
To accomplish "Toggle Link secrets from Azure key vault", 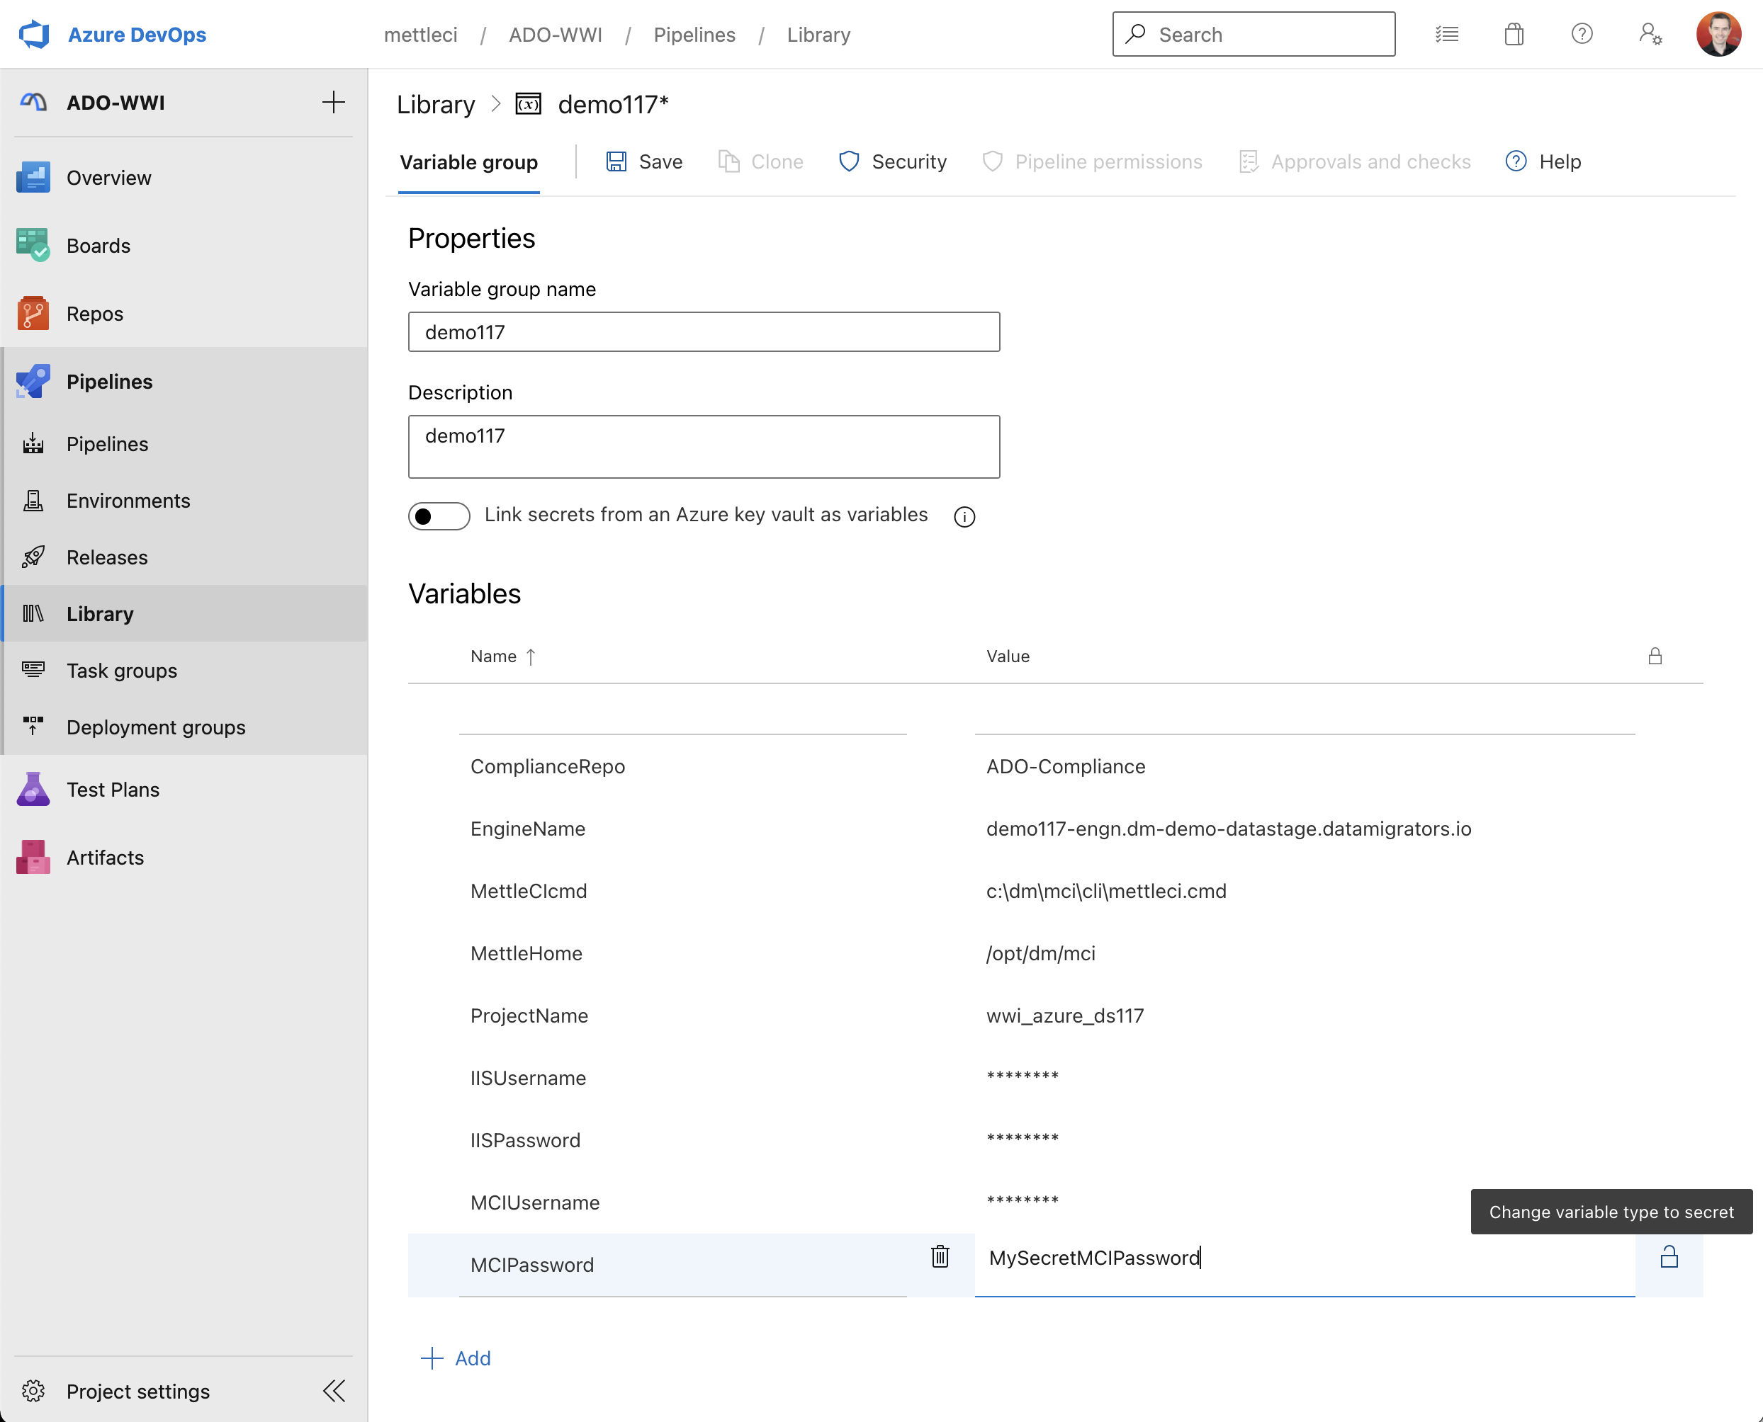I will [439, 516].
